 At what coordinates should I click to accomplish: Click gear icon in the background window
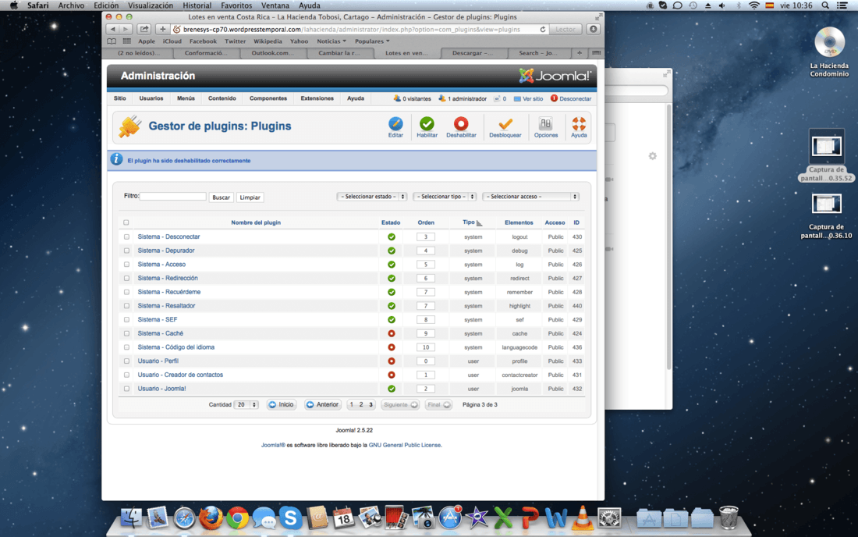click(652, 156)
